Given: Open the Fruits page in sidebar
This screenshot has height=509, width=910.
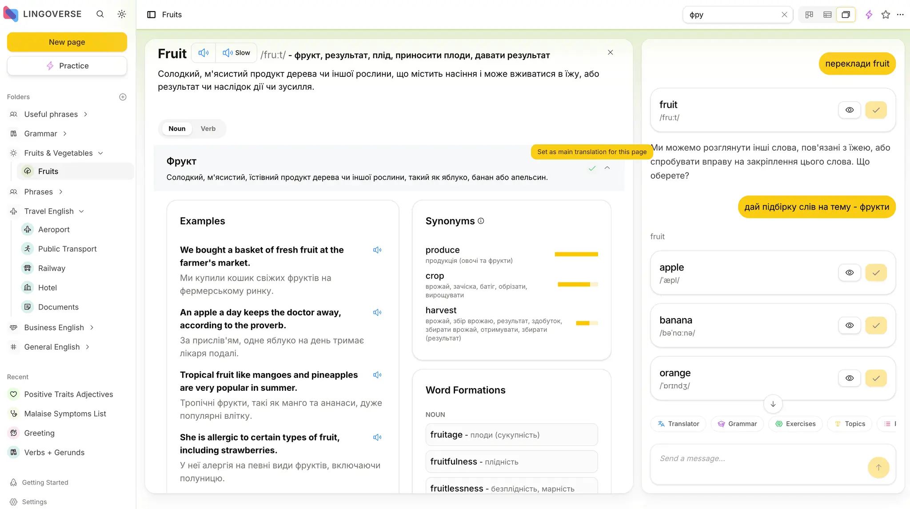Looking at the screenshot, I should (76, 171).
